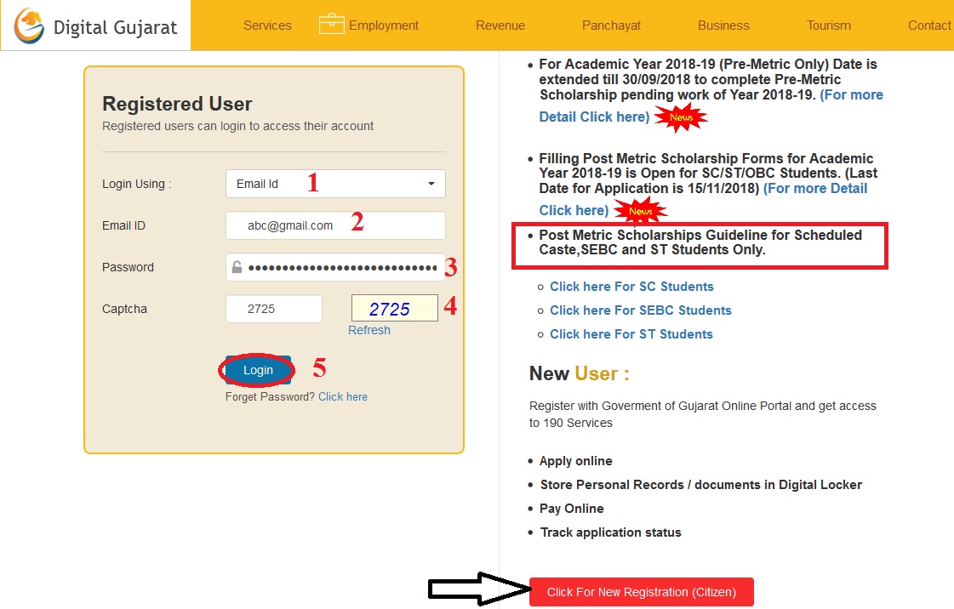Click the Employment briefcase icon
The image size is (954, 609).
(x=331, y=25)
